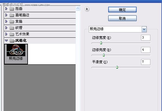This screenshot has height=111, width=162.
Task: Click the 平滑度 value field
Action: pyautogui.click(x=146, y=62)
